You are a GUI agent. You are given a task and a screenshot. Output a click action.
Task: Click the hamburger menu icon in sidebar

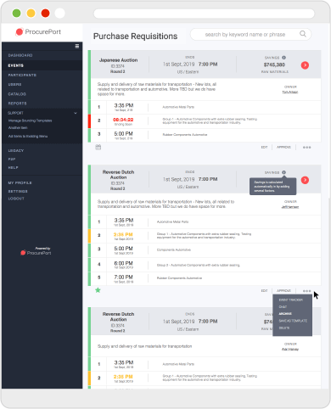(x=77, y=46)
